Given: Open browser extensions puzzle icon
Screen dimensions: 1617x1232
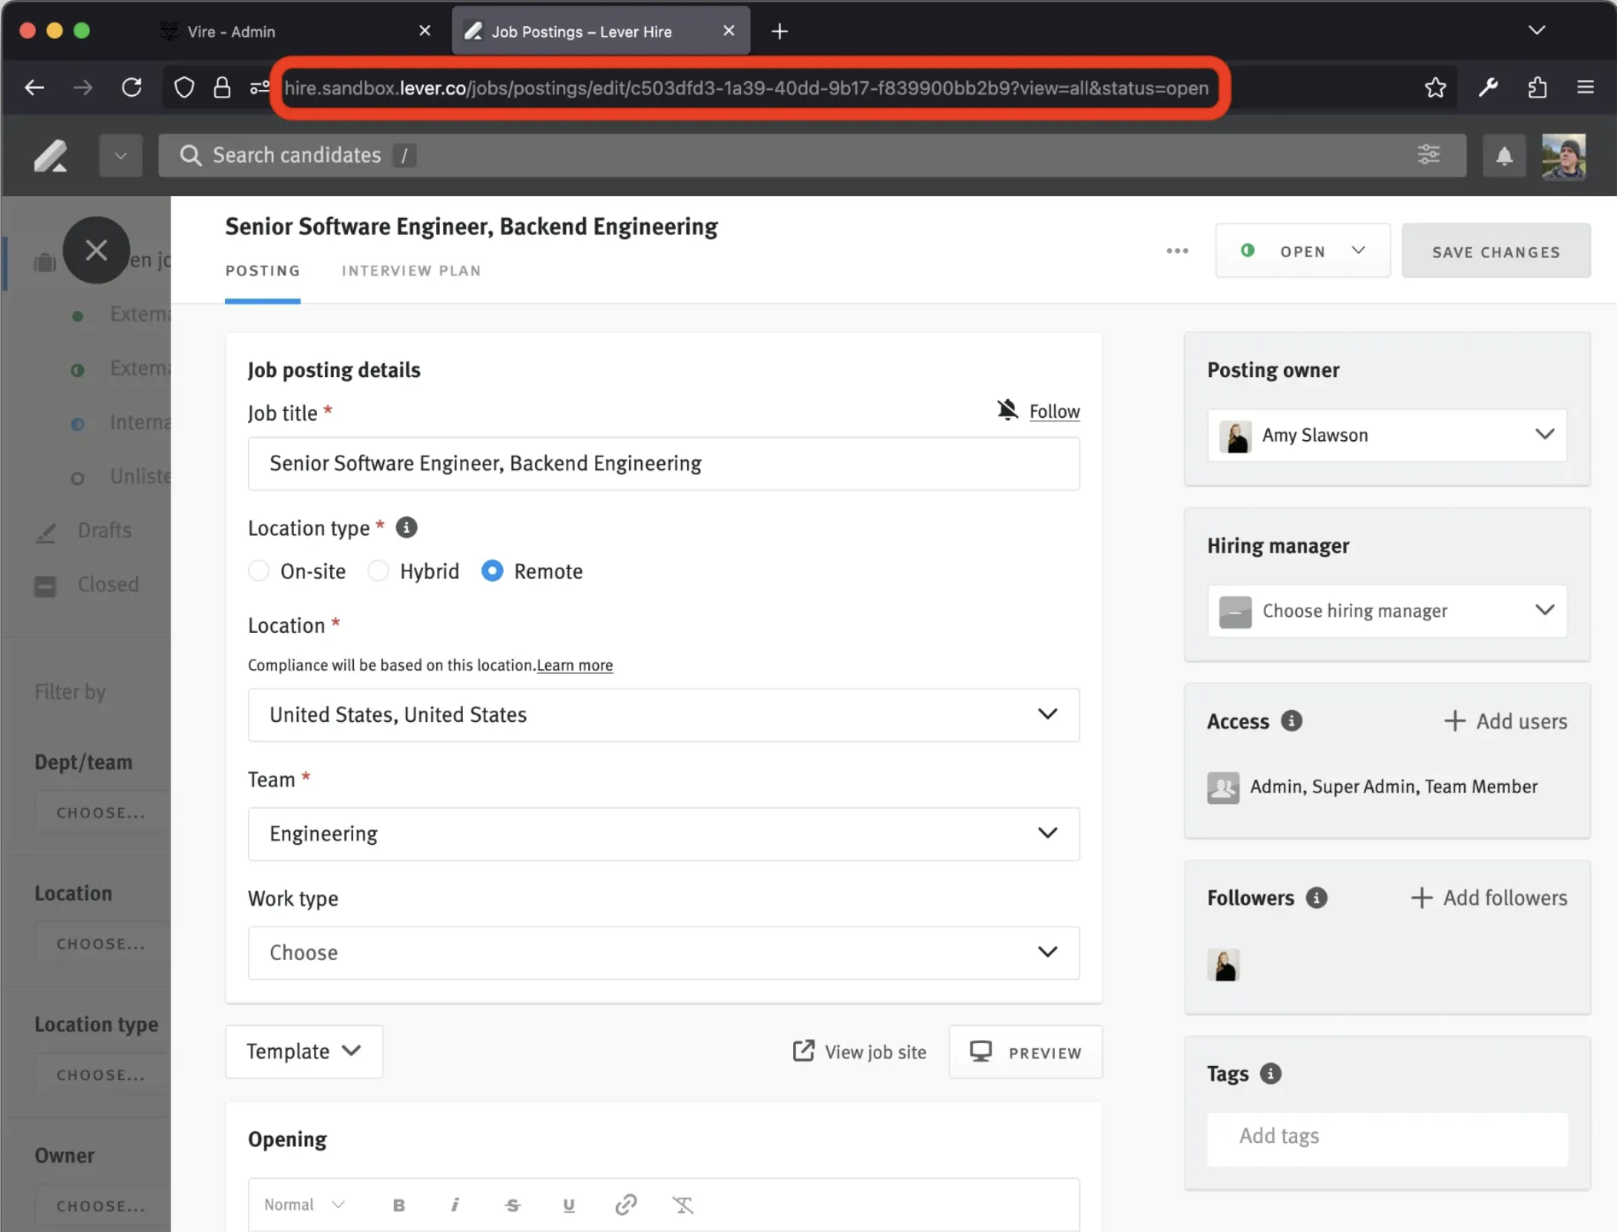Looking at the screenshot, I should coord(1537,88).
